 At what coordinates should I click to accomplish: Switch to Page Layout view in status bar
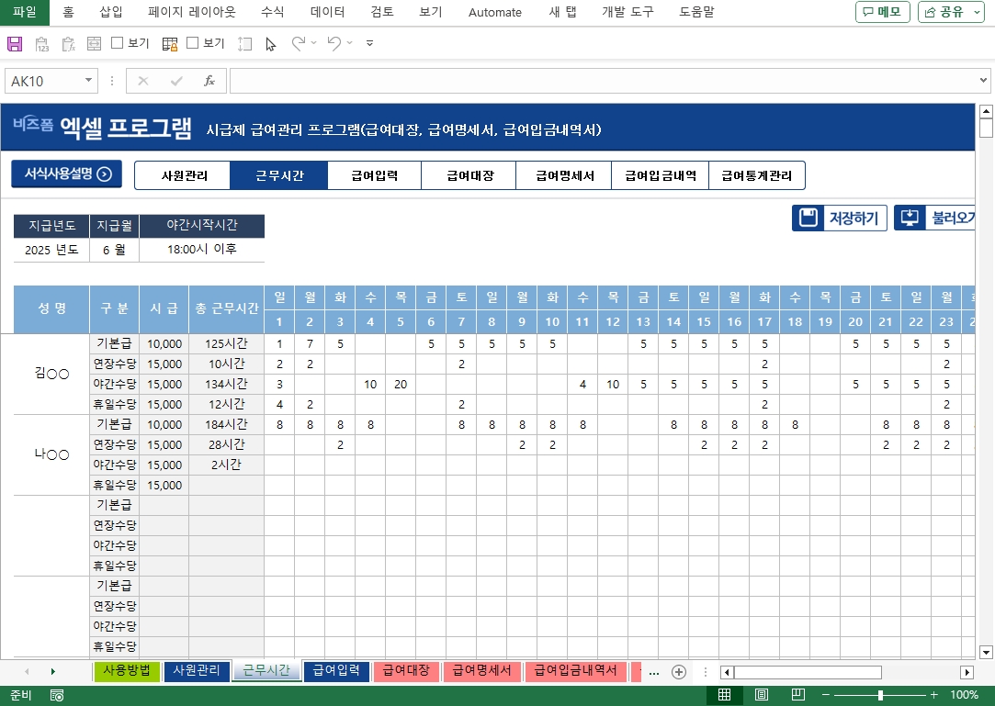pyautogui.click(x=762, y=695)
